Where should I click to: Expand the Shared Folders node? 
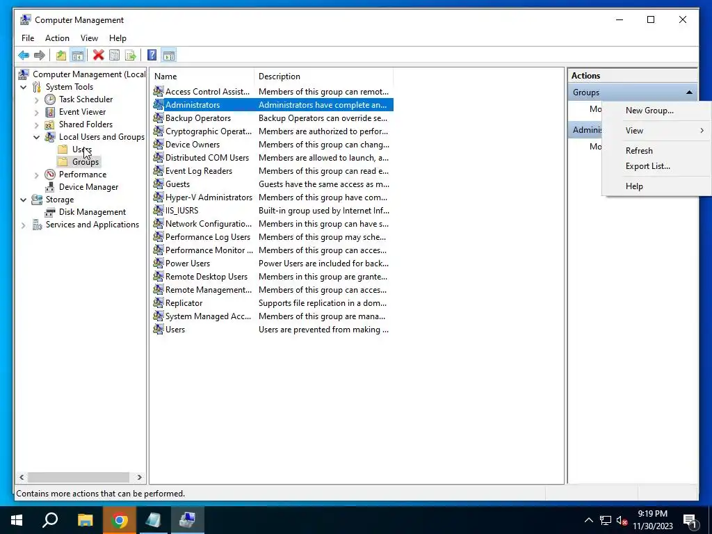pyautogui.click(x=37, y=125)
